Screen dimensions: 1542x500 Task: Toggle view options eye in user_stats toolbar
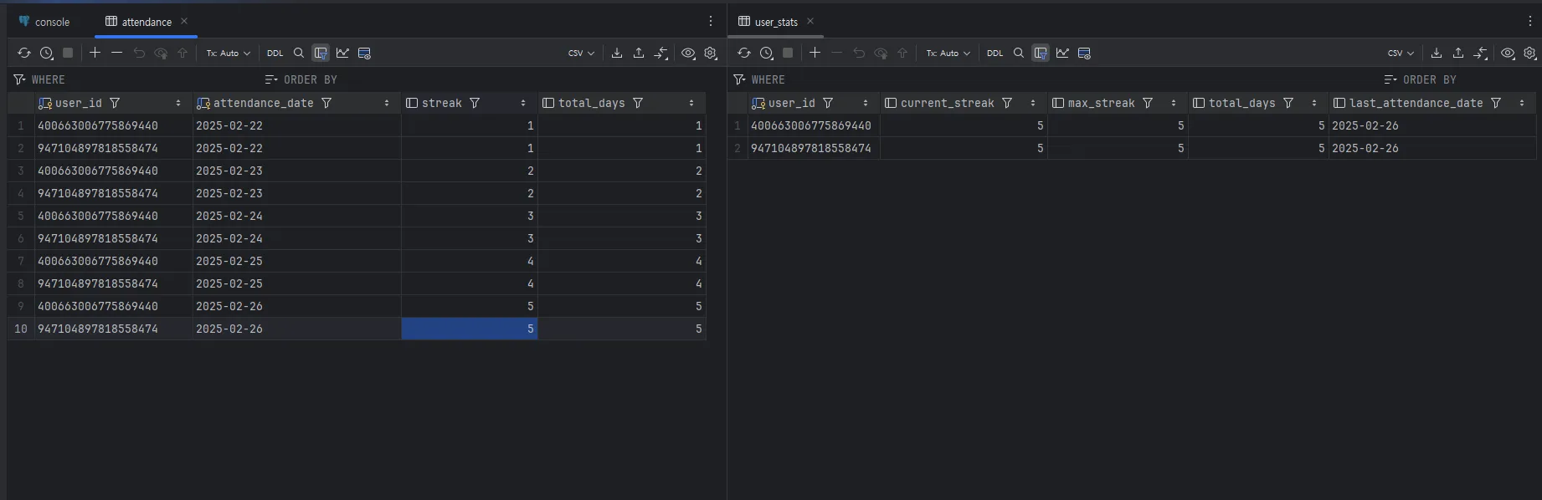pyautogui.click(x=1508, y=53)
